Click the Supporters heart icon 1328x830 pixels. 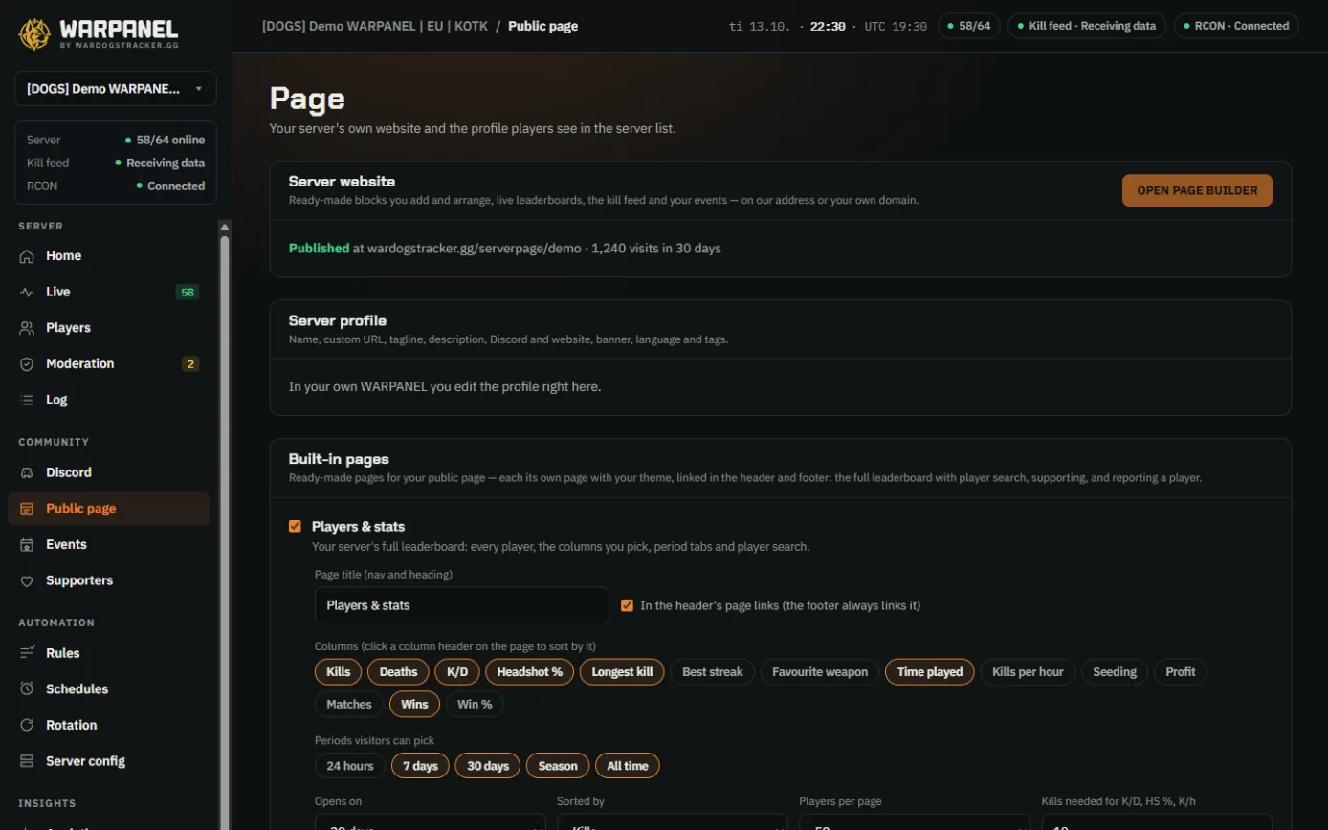click(x=27, y=580)
